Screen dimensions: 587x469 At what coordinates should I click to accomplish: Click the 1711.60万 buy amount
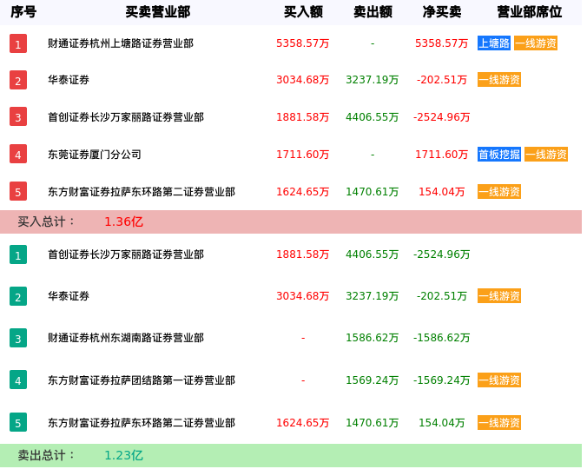tap(303, 155)
